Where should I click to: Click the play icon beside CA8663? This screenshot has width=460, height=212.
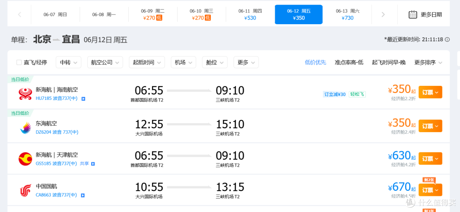tap(83, 195)
